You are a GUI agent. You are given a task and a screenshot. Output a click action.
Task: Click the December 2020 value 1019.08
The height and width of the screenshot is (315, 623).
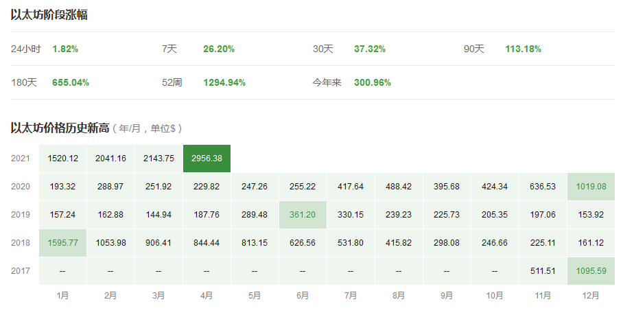pos(591,187)
